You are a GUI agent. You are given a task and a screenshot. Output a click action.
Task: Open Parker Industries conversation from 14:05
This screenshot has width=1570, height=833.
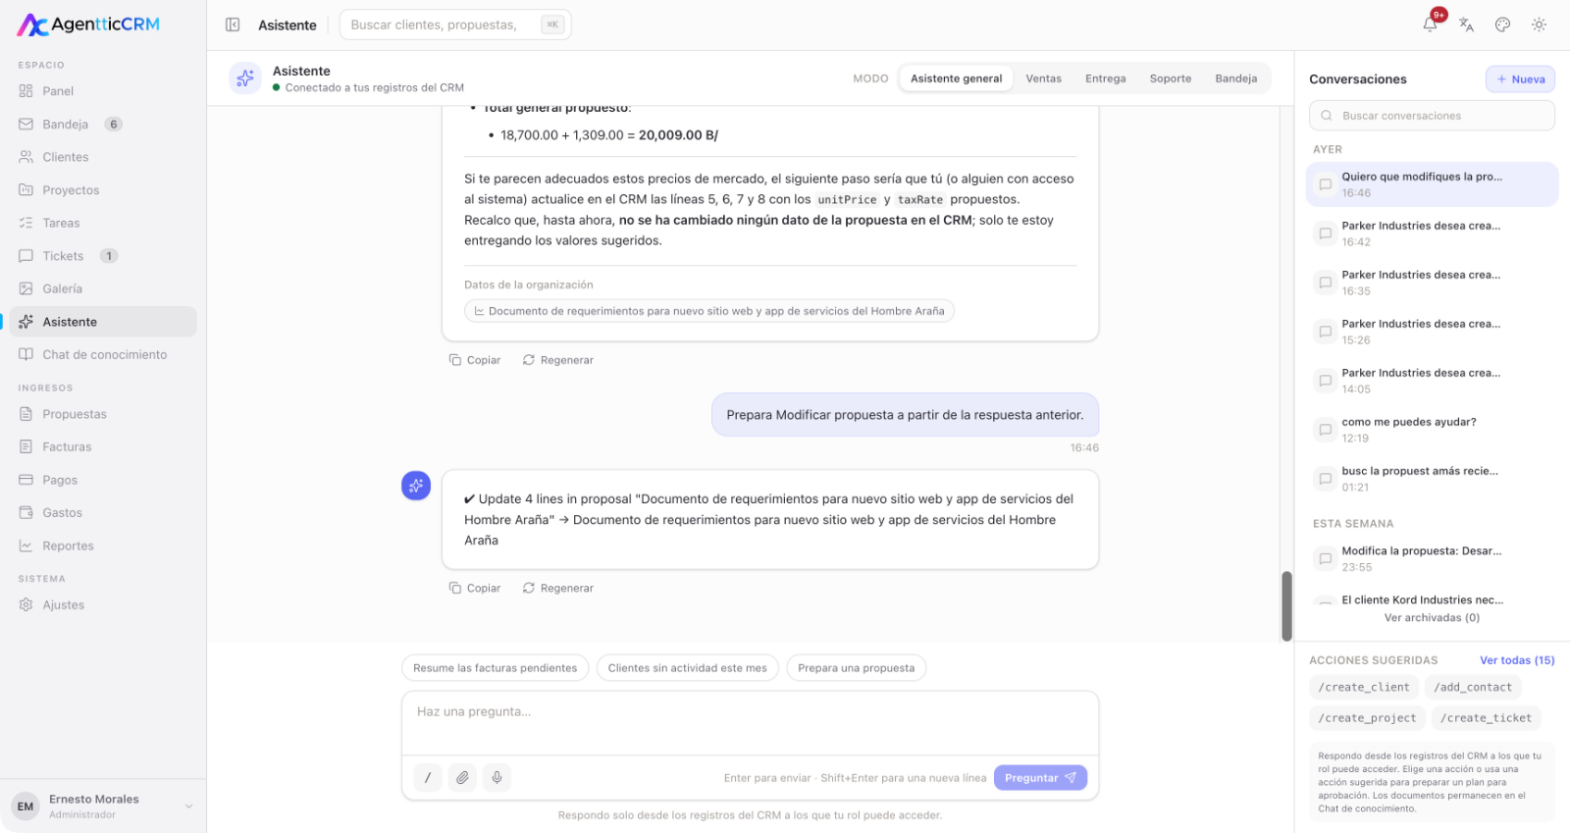[1432, 381]
